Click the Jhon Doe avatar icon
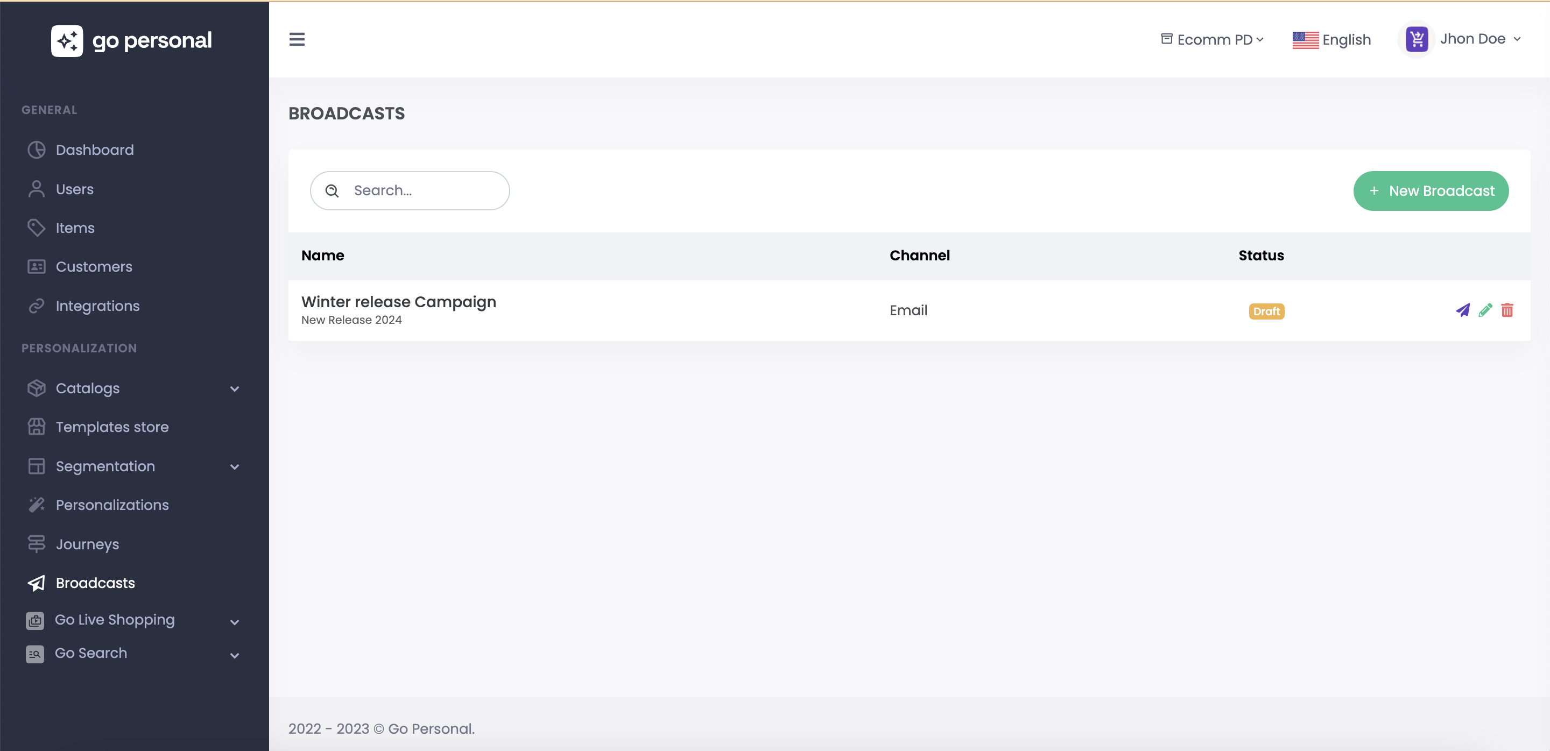 click(1417, 40)
